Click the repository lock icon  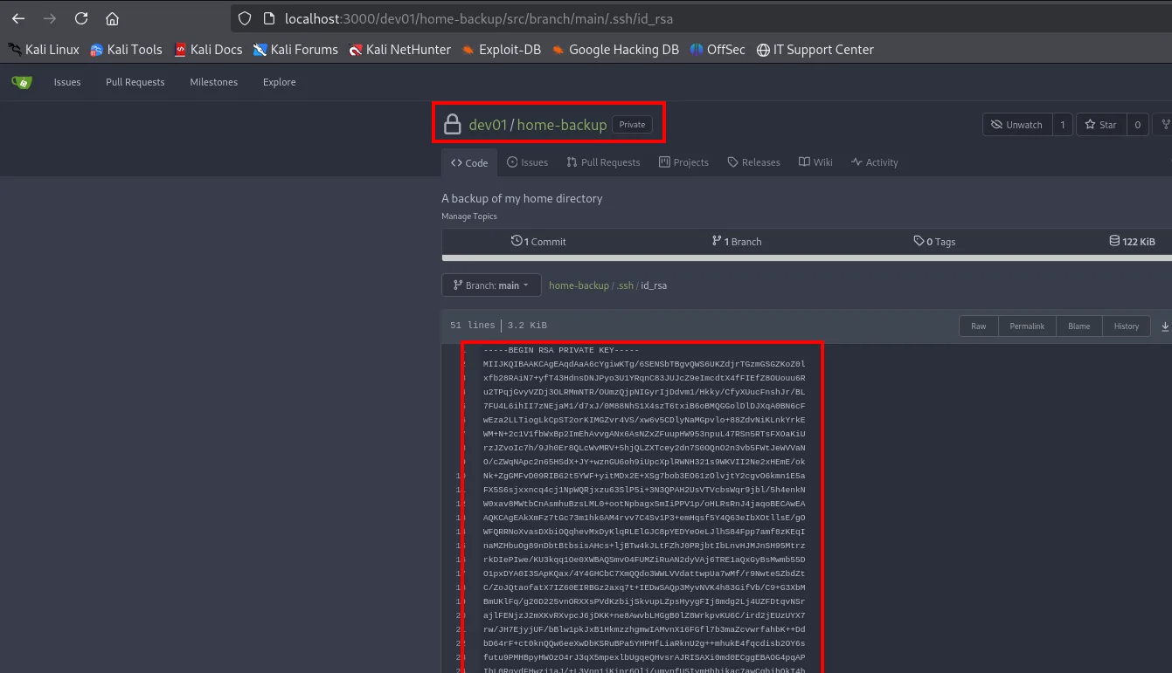[452, 124]
